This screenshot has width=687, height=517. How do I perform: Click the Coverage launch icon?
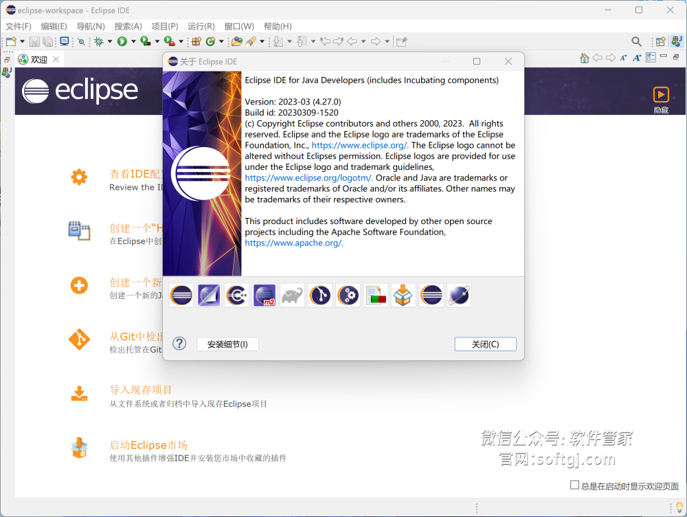pos(146,41)
